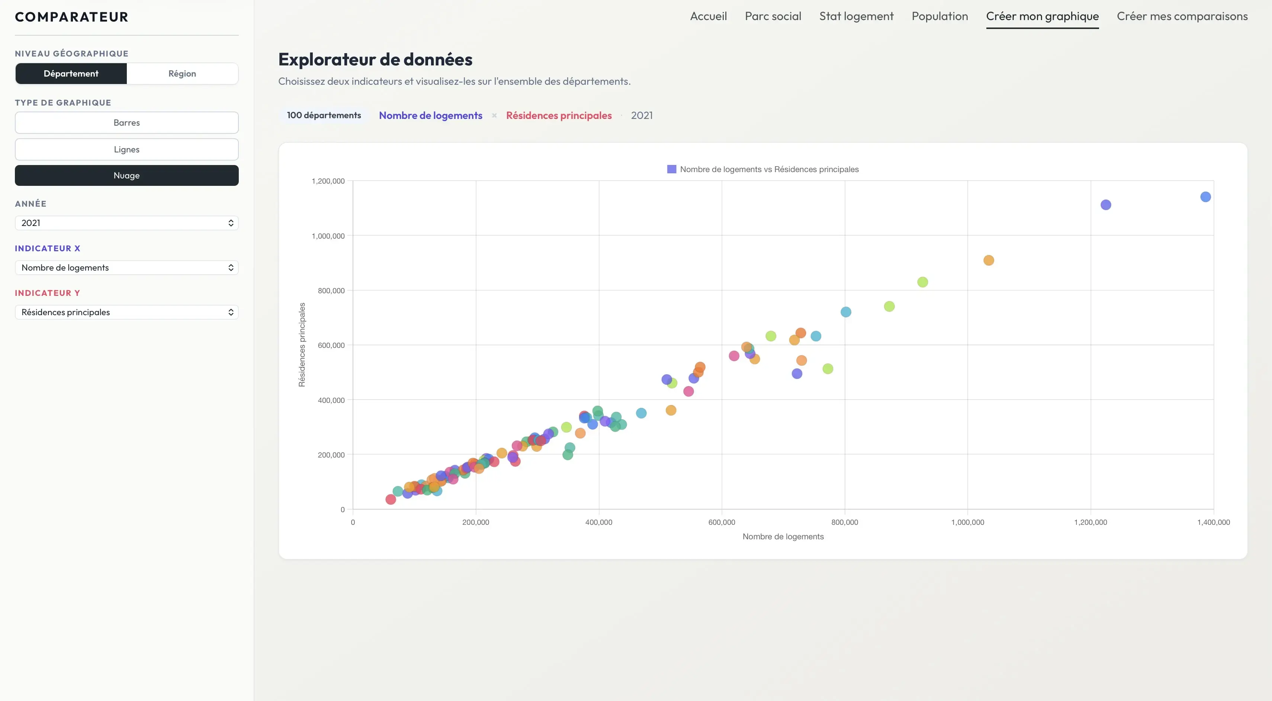Click the x-axis title Nombre de logements
Image resolution: width=1272 pixels, height=701 pixels.
click(783, 536)
